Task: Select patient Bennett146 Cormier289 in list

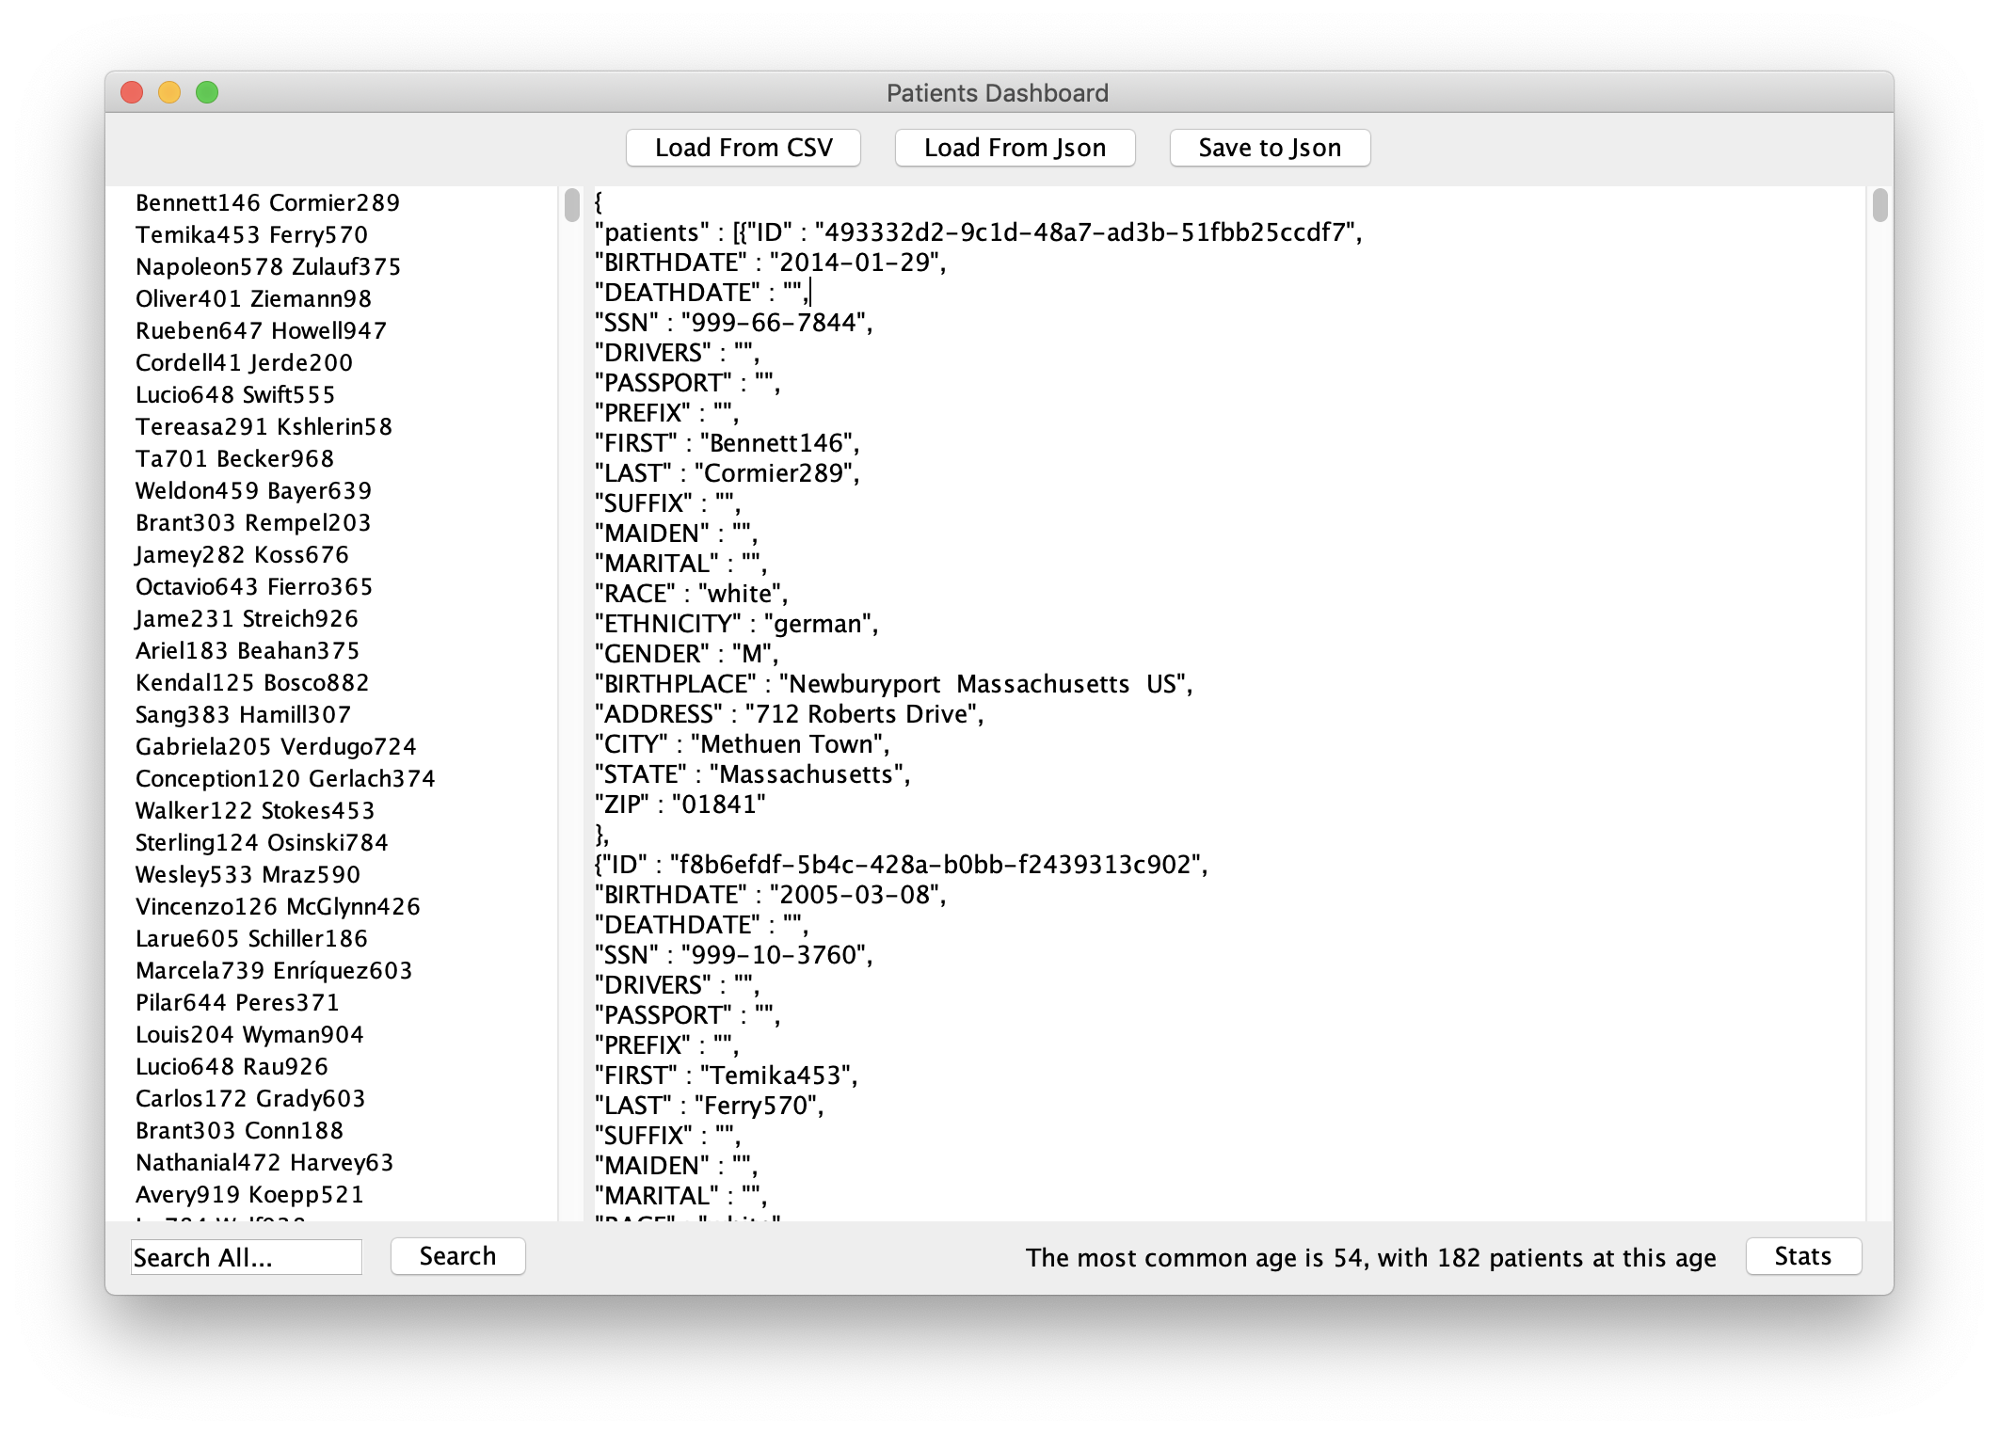Action: pos(267,203)
